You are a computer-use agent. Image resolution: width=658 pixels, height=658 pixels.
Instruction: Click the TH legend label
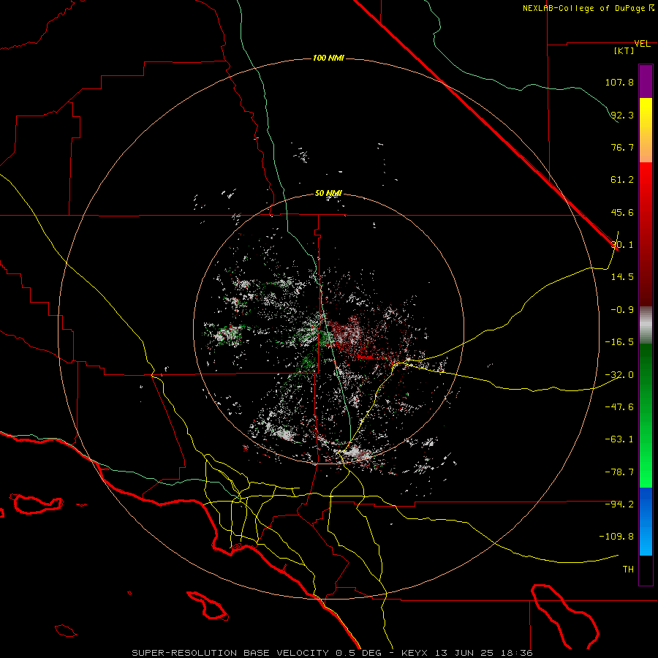pos(628,570)
